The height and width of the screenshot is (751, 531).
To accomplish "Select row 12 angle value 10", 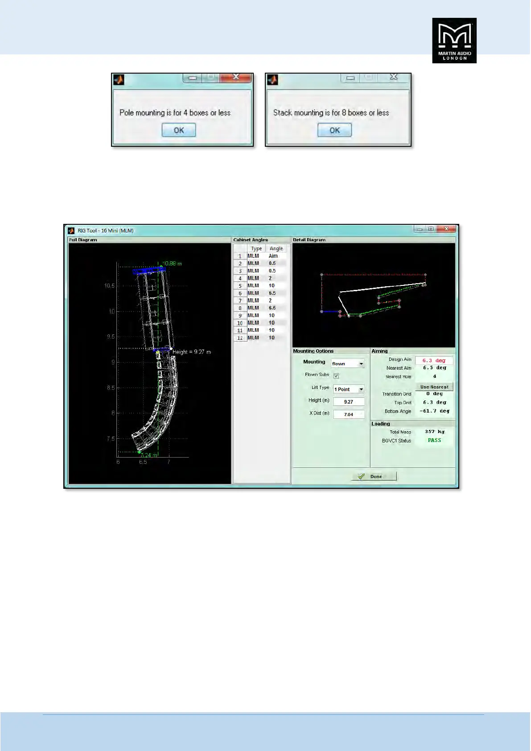I will [x=276, y=338].
